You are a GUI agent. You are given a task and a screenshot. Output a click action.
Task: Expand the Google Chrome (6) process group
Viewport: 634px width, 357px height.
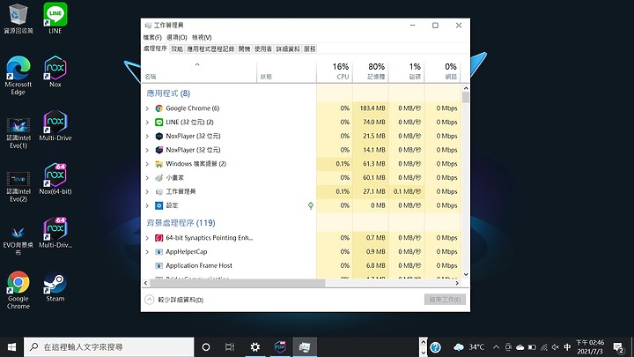[147, 108]
